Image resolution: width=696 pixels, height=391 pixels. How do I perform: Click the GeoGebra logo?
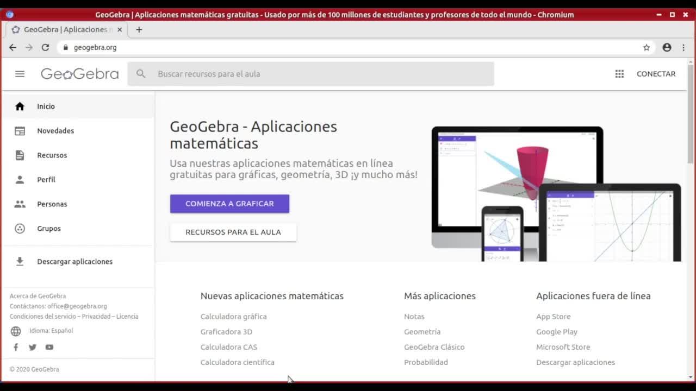pos(80,74)
